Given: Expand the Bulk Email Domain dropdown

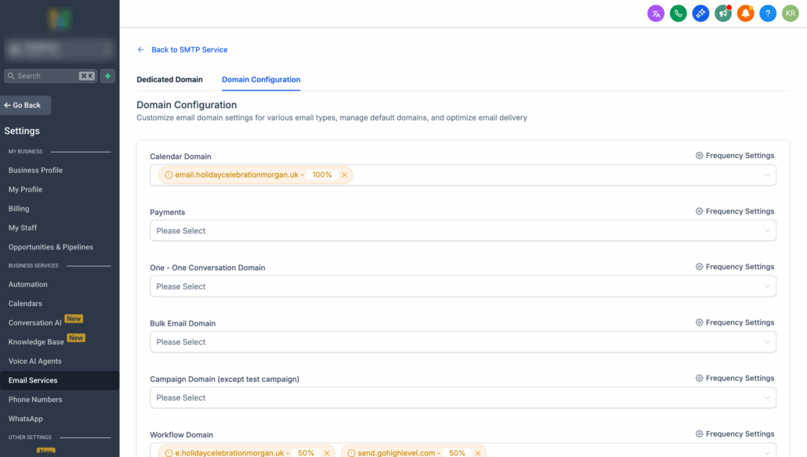Looking at the screenshot, I should pos(462,342).
